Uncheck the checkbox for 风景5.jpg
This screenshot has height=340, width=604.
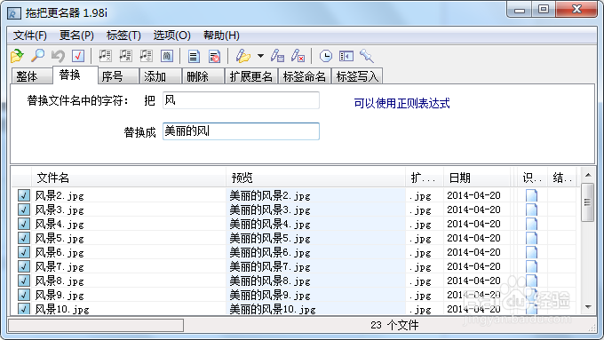pos(24,238)
